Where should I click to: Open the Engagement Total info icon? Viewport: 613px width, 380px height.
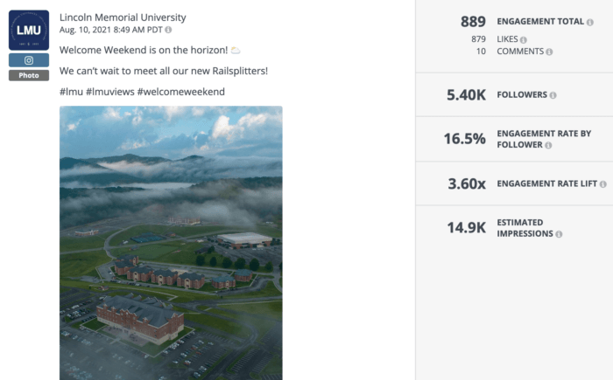coord(590,22)
